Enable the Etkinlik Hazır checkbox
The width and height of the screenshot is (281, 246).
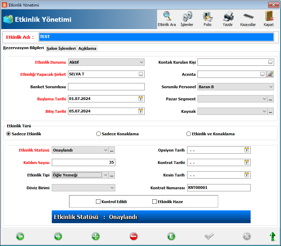[x=154, y=201]
